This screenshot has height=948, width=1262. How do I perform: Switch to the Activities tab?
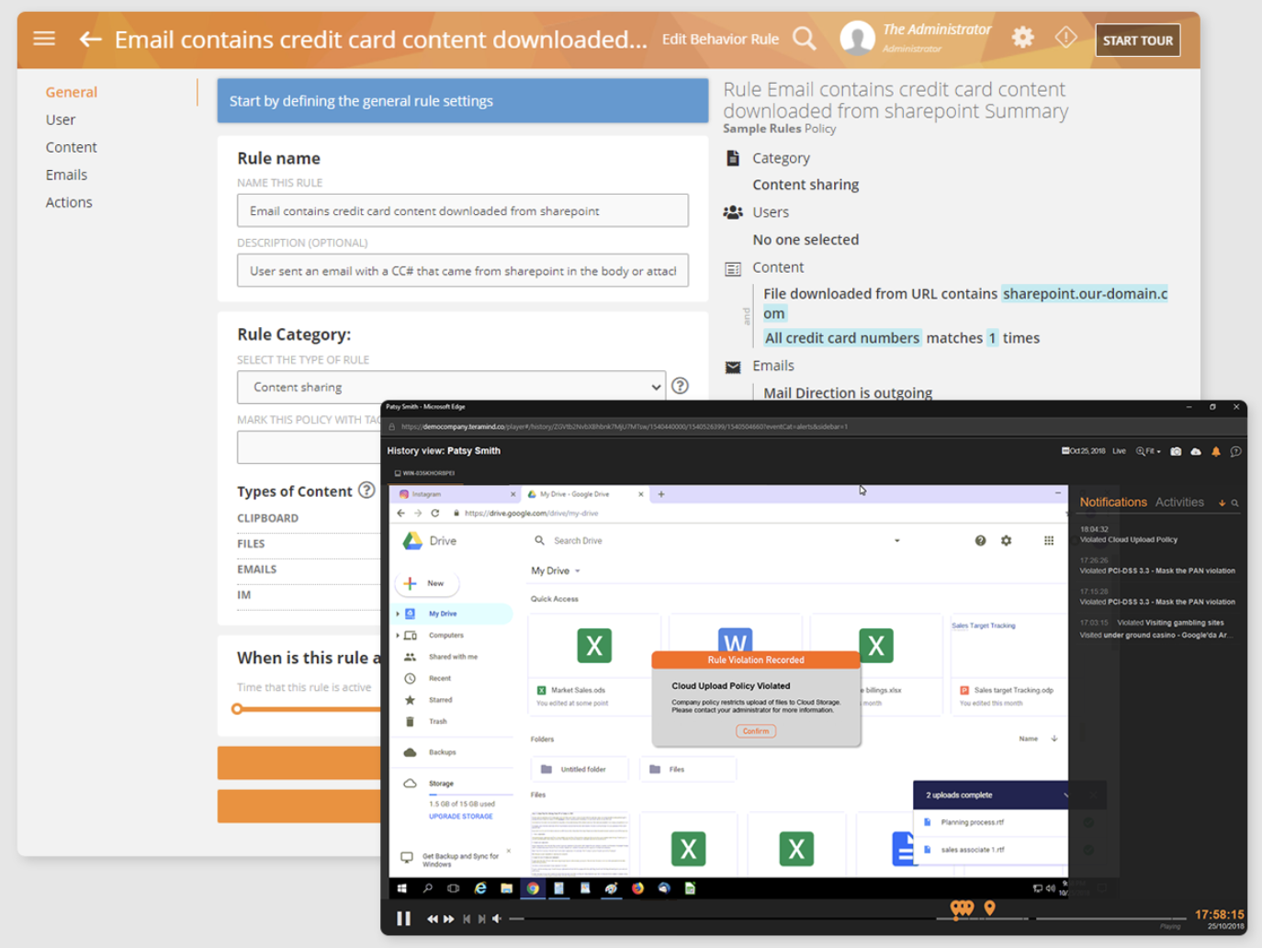click(1179, 502)
